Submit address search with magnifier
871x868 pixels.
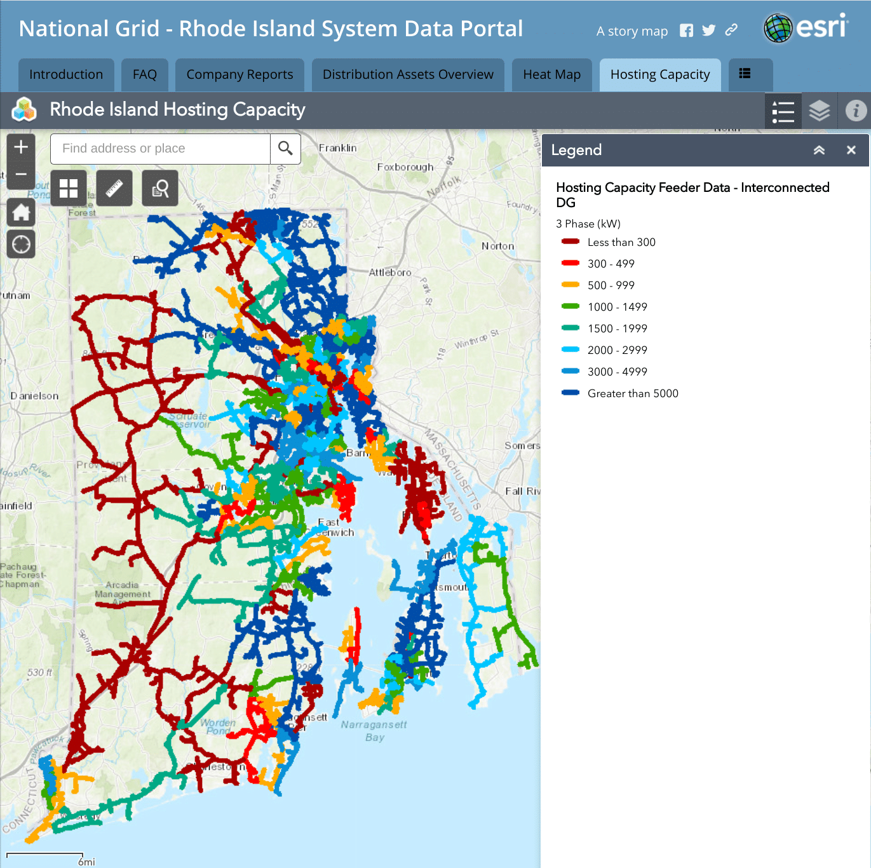pyautogui.click(x=285, y=149)
